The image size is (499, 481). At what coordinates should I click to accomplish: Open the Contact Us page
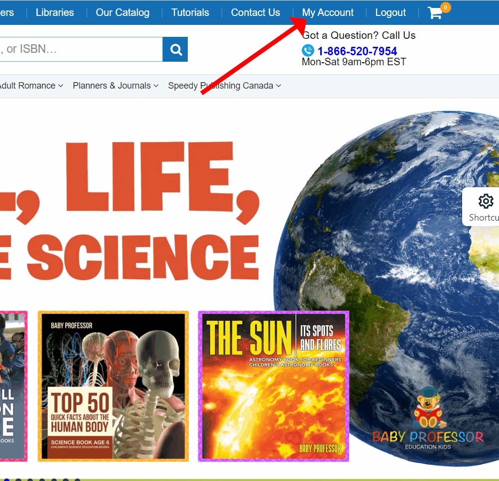tap(255, 12)
